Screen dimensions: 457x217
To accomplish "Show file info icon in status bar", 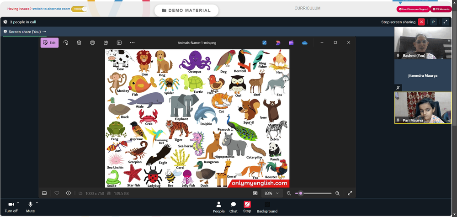I will click(68, 193).
